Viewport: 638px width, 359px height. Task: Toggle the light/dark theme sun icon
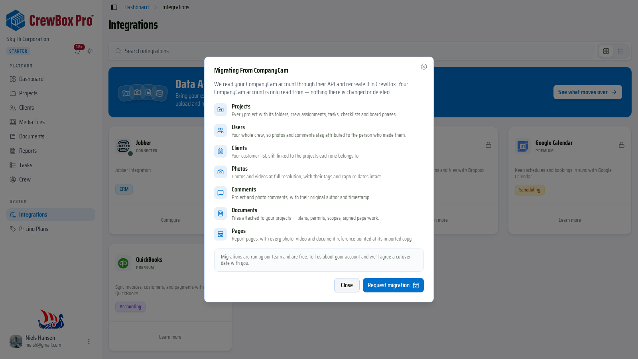[90, 51]
